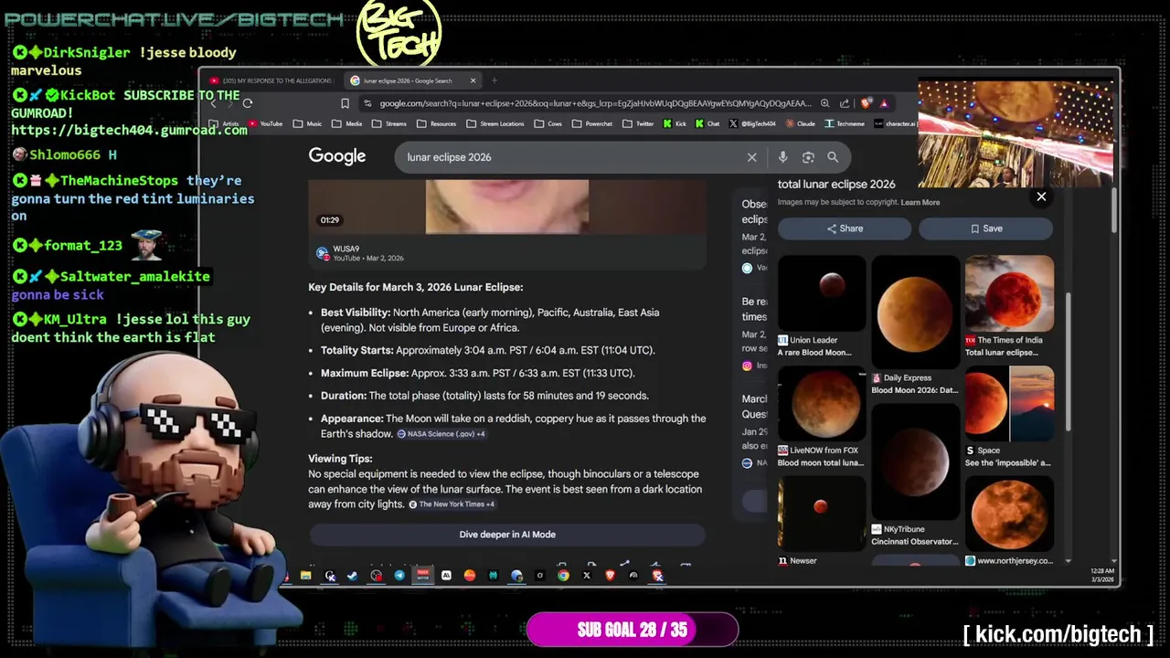Click the Save button in image panel
1170x658 pixels.
985,228
